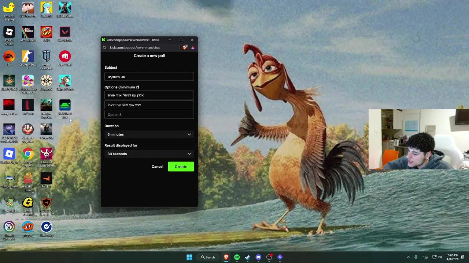
Task: Open the Hytale Launcher icon
Action: coord(46,60)
